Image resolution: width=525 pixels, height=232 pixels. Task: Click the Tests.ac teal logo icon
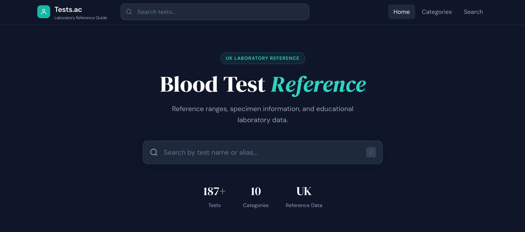[x=44, y=12]
